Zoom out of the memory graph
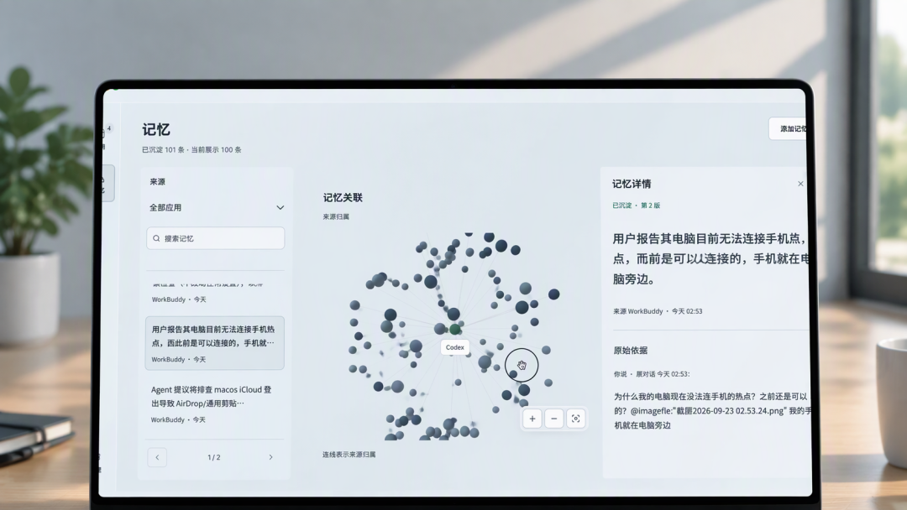Screen dimensions: 907x510 [x=554, y=419]
